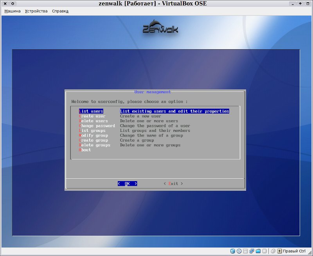Open the Устройства menu

point(36,11)
